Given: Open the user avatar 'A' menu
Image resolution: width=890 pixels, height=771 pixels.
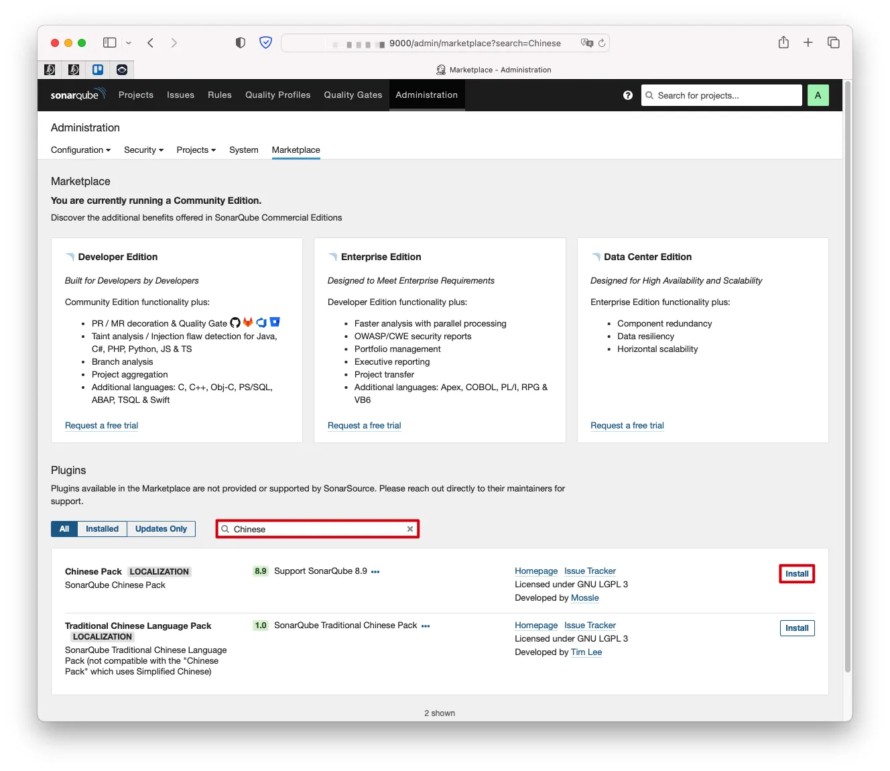Looking at the screenshot, I should [x=818, y=95].
